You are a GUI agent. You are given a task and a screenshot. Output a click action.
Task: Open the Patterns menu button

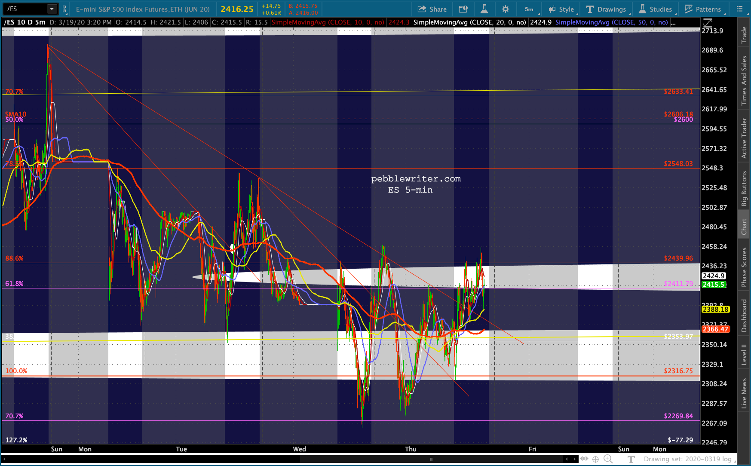click(x=702, y=9)
